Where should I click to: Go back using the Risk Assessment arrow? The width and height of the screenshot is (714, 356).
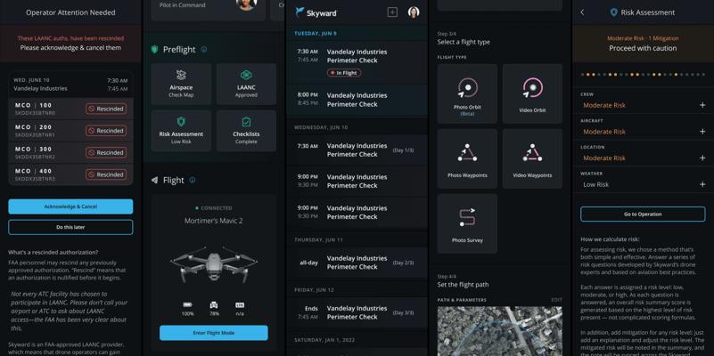(583, 12)
